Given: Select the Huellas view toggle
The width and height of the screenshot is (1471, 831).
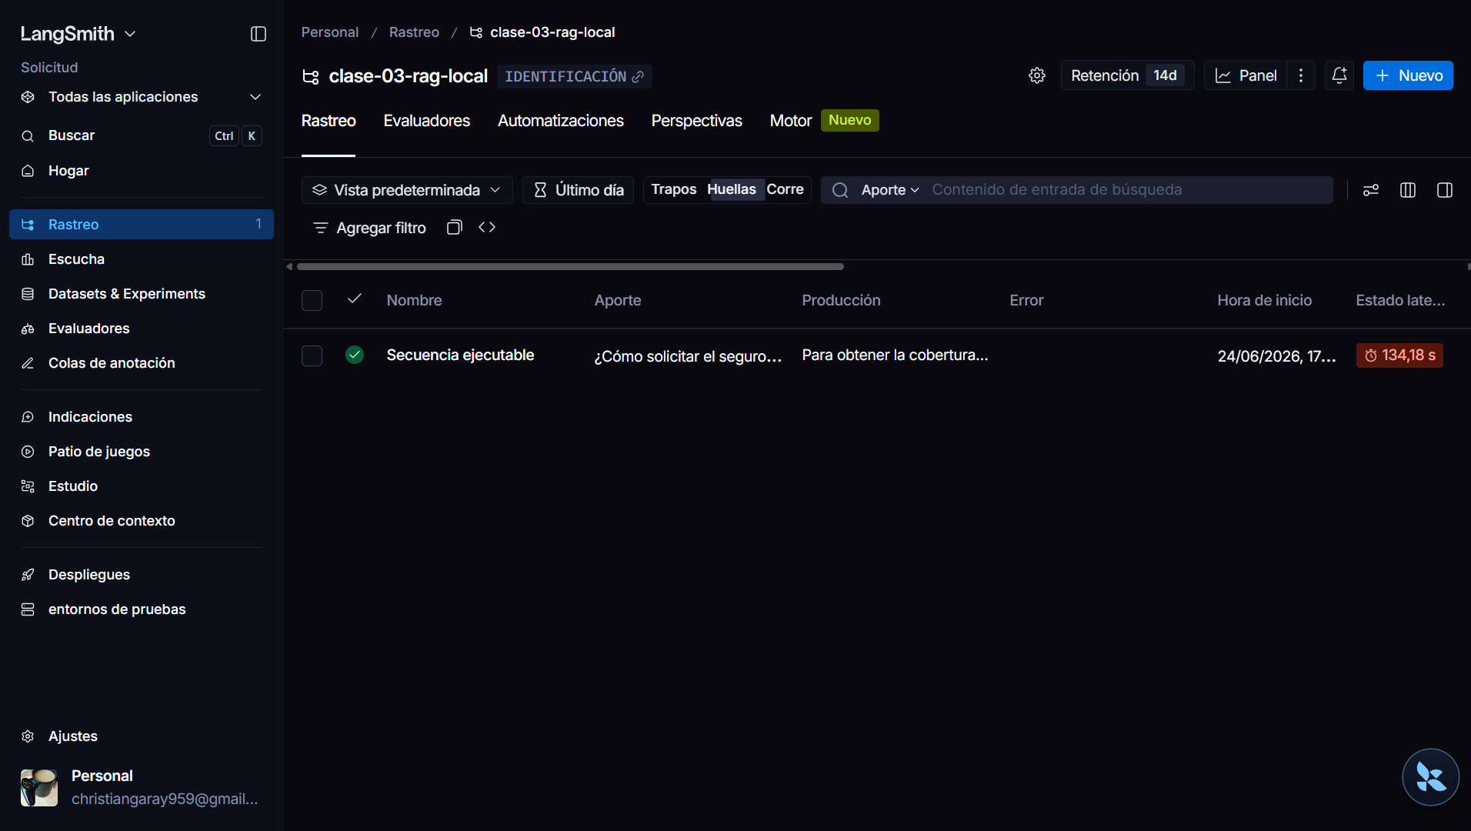Looking at the screenshot, I should (x=732, y=189).
